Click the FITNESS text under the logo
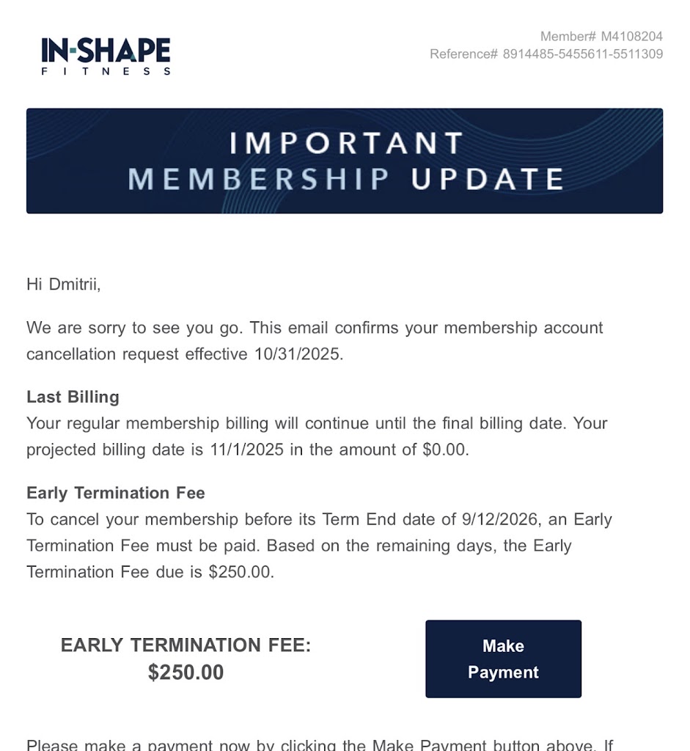Viewport: 690px width, 751px height. point(106,71)
